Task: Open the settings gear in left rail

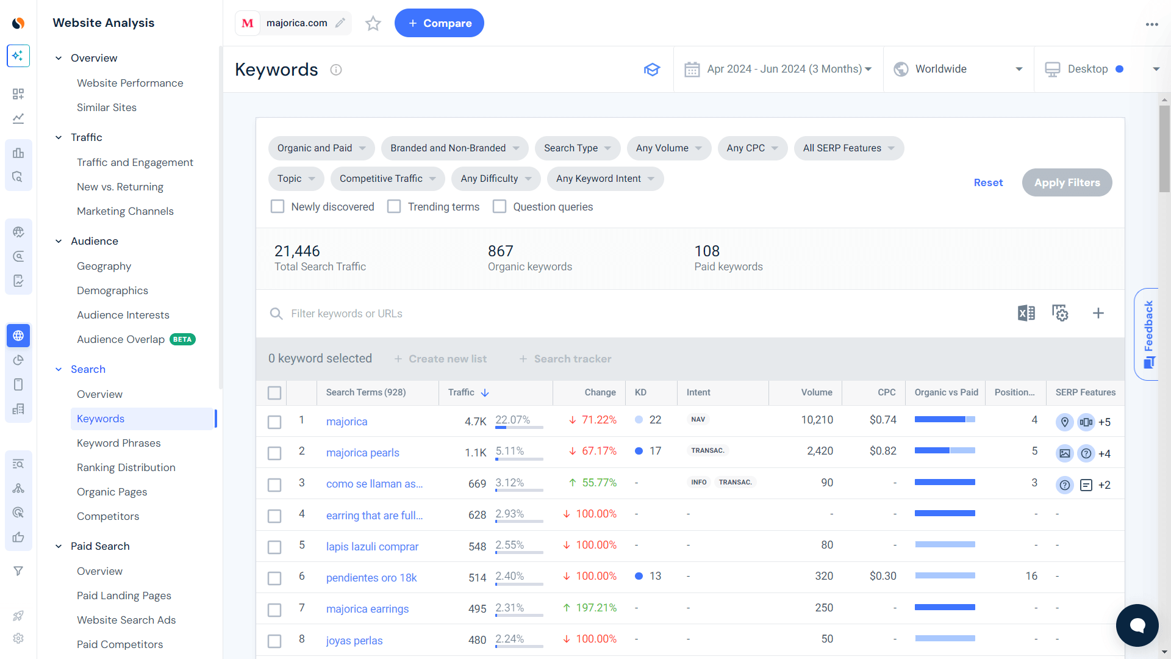Action: (x=18, y=638)
